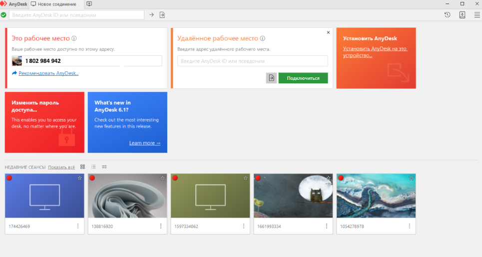
Task: Click the 'НЕДАВНИЕ СЕАНСЫ' label
Action: 25,167
